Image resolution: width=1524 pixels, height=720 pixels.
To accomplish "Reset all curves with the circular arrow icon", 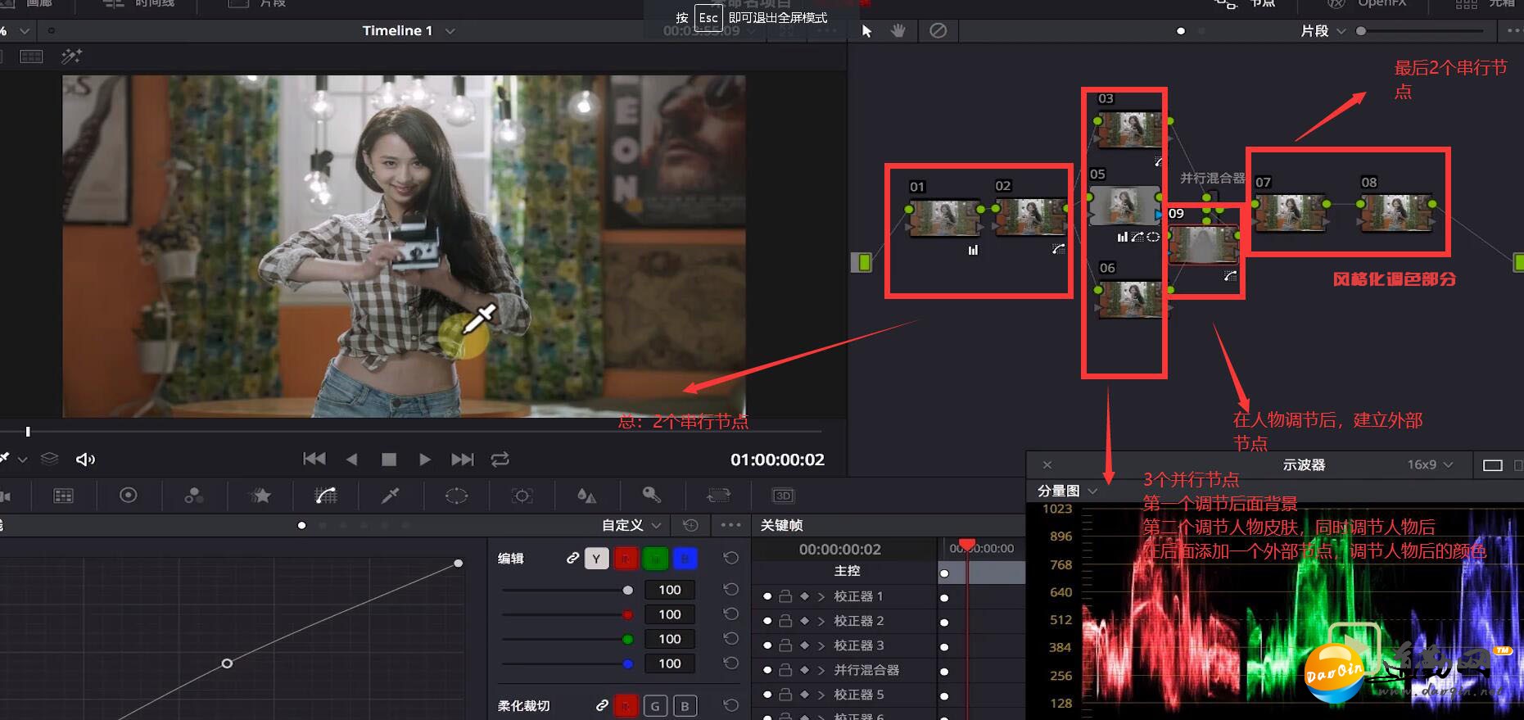I will click(x=690, y=525).
